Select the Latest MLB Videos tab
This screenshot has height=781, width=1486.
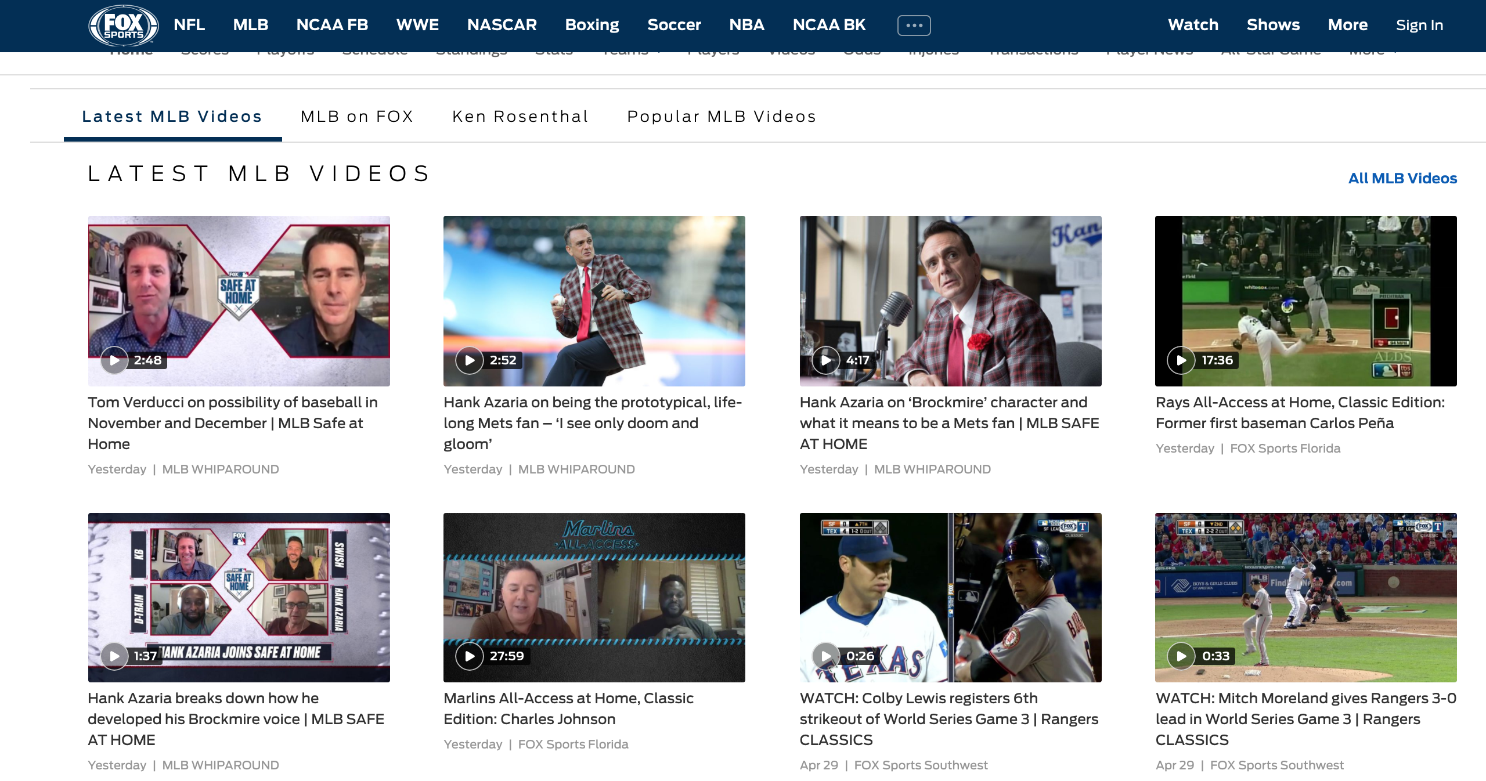coord(172,117)
